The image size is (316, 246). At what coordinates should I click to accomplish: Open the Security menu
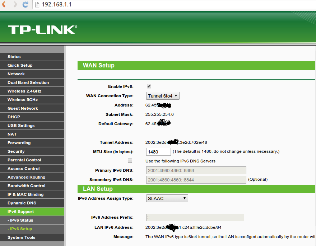coord(32,151)
